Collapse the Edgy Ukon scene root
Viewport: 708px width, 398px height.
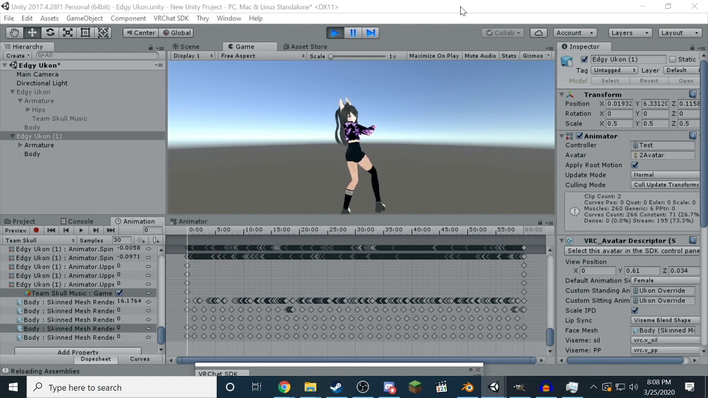coord(6,65)
